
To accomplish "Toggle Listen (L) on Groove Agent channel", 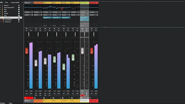I will click(36, 31).
